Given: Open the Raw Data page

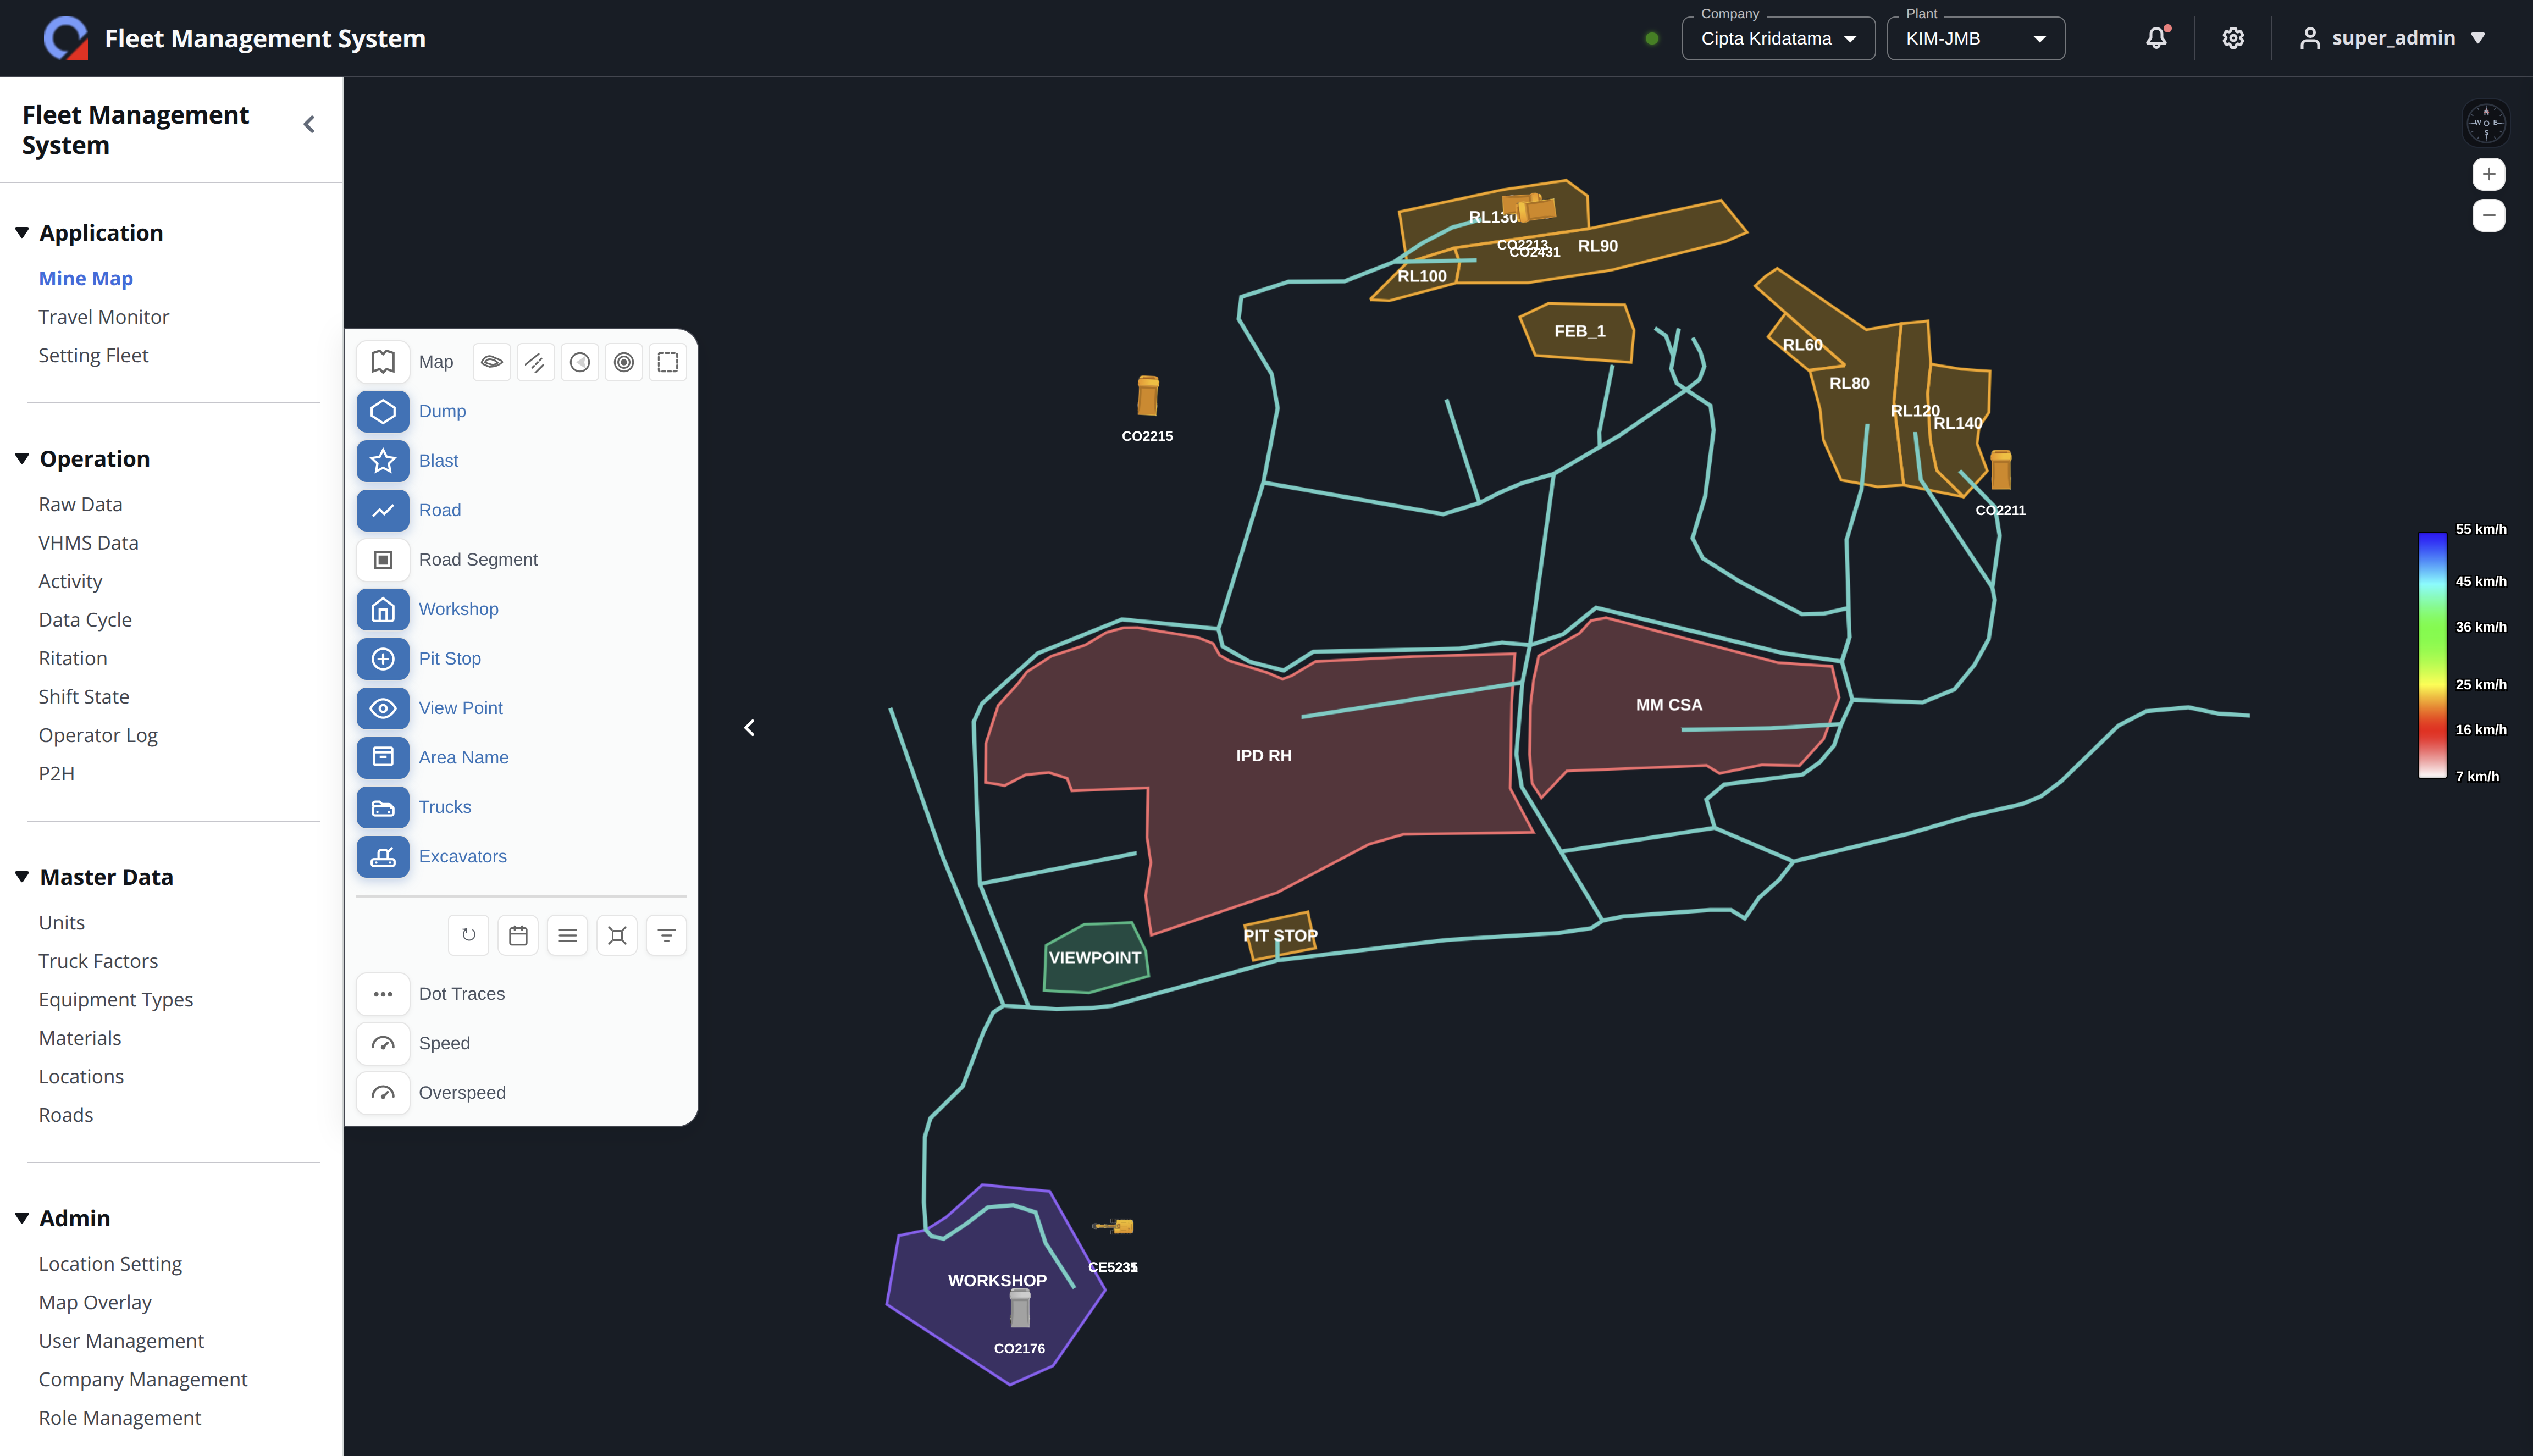Looking at the screenshot, I should click(80, 505).
